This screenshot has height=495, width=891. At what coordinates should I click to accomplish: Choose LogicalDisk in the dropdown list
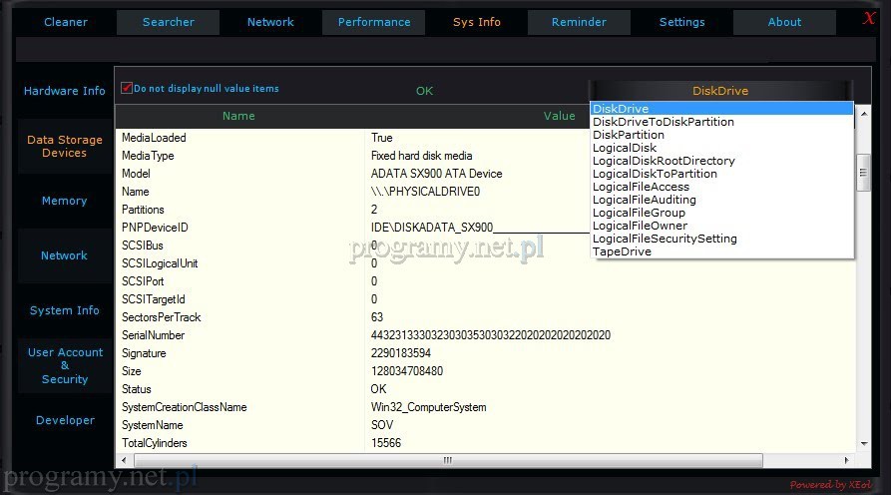pos(625,148)
